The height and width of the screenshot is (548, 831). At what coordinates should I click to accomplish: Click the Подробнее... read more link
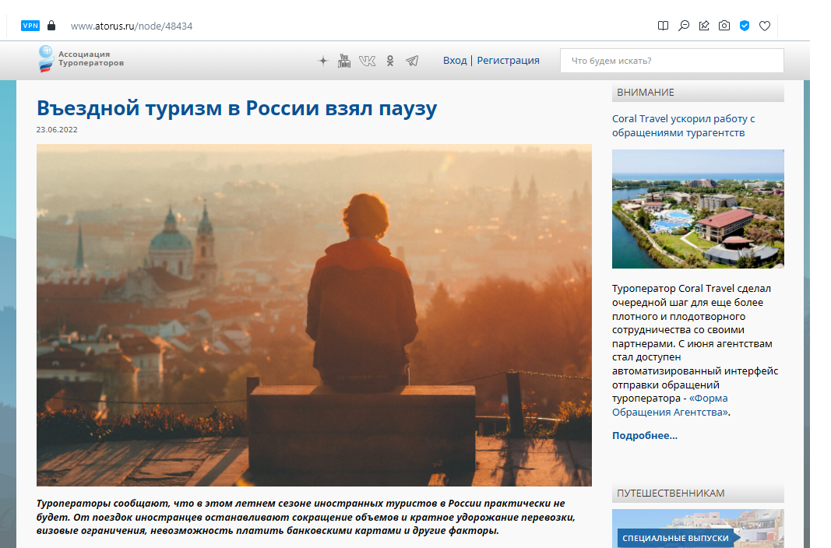[x=644, y=435]
